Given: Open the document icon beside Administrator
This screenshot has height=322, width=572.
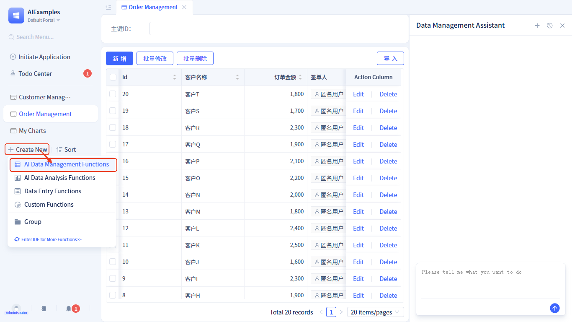Looking at the screenshot, I should (44, 309).
